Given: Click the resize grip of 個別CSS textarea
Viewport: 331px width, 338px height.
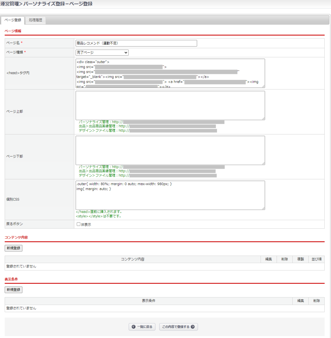Looking at the screenshot, I should [263, 208].
